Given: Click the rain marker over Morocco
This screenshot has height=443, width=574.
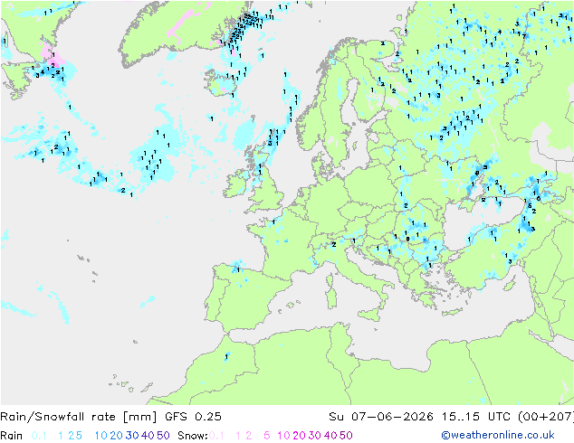Looking at the screenshot, I should click(x=226, y=357).
